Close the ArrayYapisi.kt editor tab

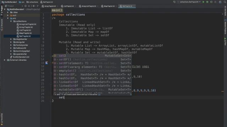click(x=57, y=6)
